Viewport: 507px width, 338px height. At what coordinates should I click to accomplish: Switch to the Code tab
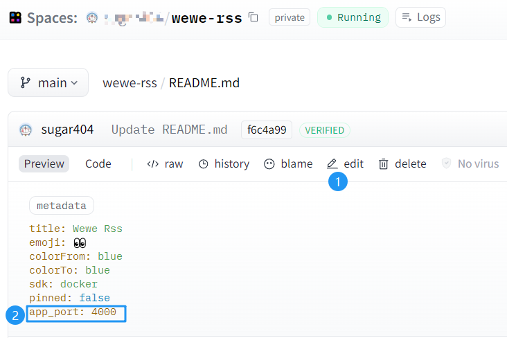coord(98,163)
